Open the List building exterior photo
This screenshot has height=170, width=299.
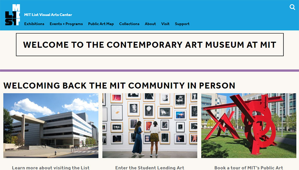[51, 125]
